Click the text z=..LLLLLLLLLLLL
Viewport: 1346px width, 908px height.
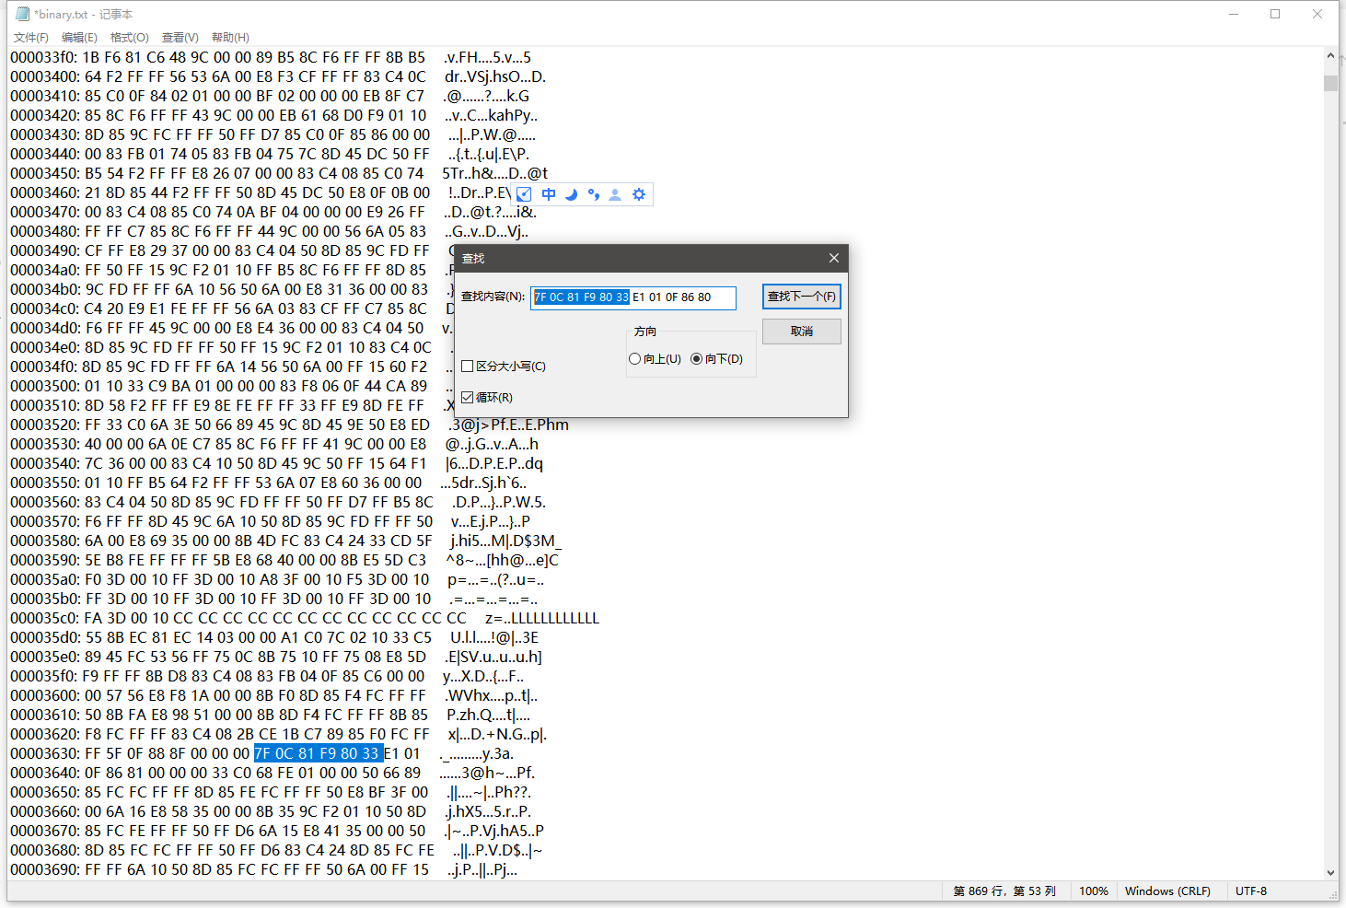(542, 618)
